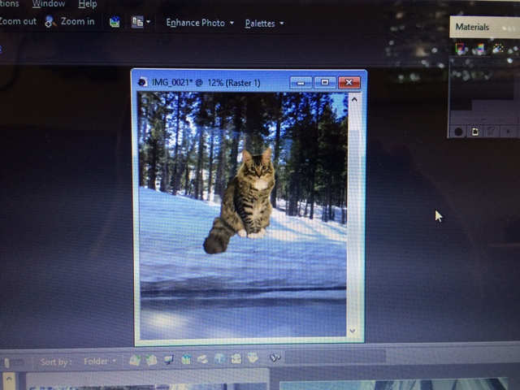Click the scroll up arrow in image window

click(353, 100)
